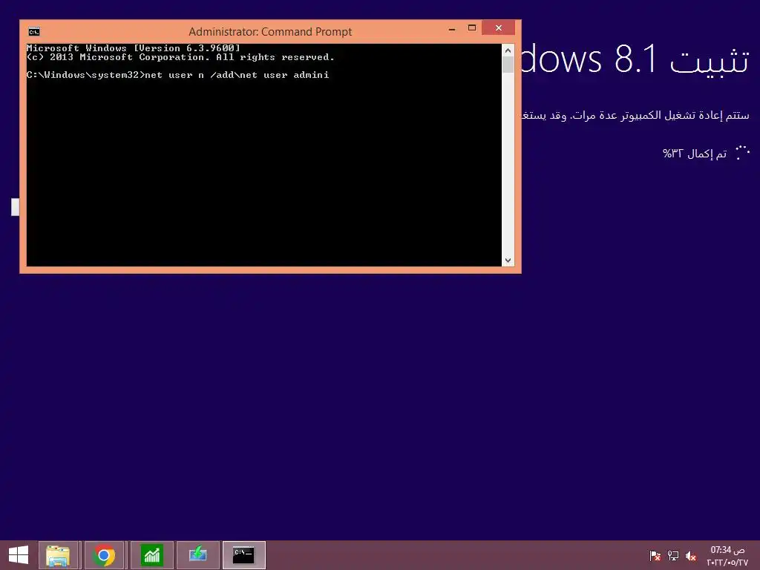
Task: Open File Explorer from the taskbar
Action: [58, 555]
